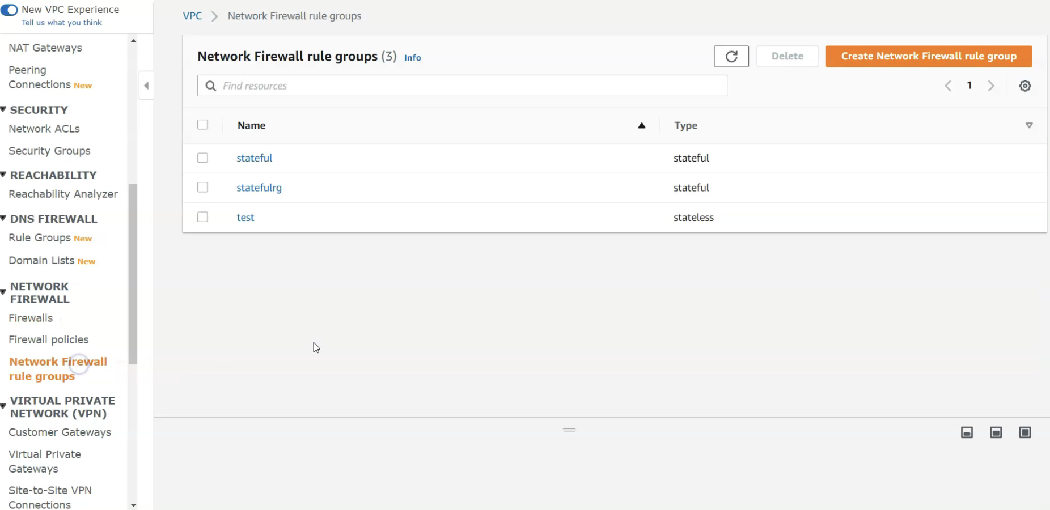
Task: Go to next page arrow
Action: 991,86
